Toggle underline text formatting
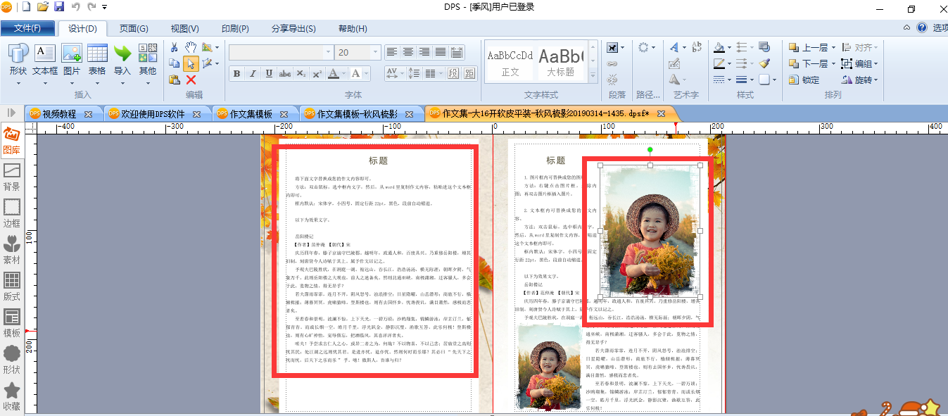This screenshot has width=948, height=416. [269, 74]
